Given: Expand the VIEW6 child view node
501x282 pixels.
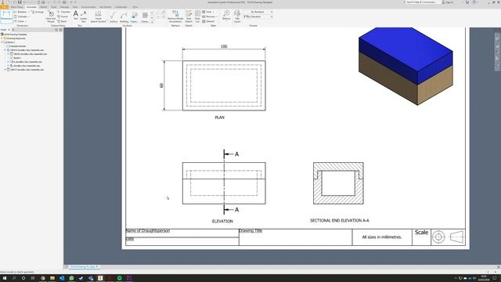Looking at the screenshot, I should click(8, 54).
